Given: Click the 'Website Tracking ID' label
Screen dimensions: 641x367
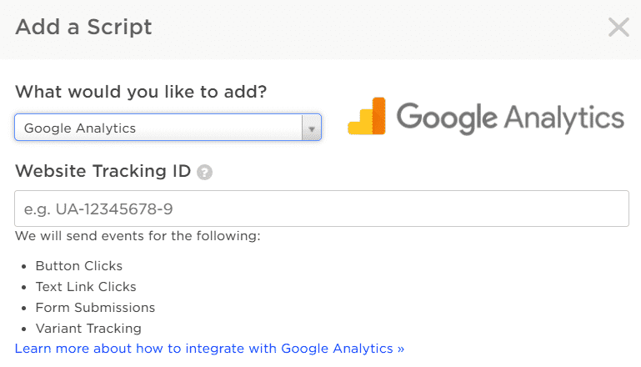Looking at the screenshot, I should tap(103, 172).
